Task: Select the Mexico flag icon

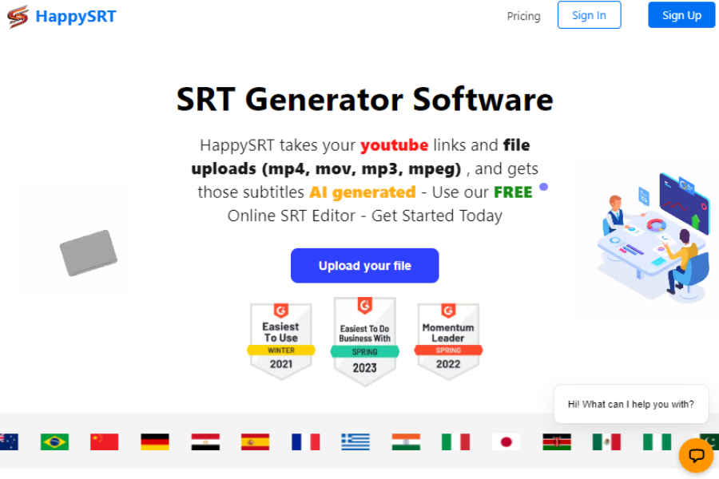Action: tap(607, 441)
